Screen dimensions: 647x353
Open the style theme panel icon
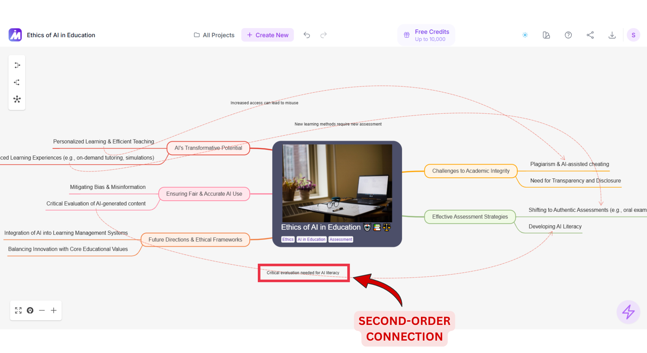pyautogui.click(x=546, y=35)
